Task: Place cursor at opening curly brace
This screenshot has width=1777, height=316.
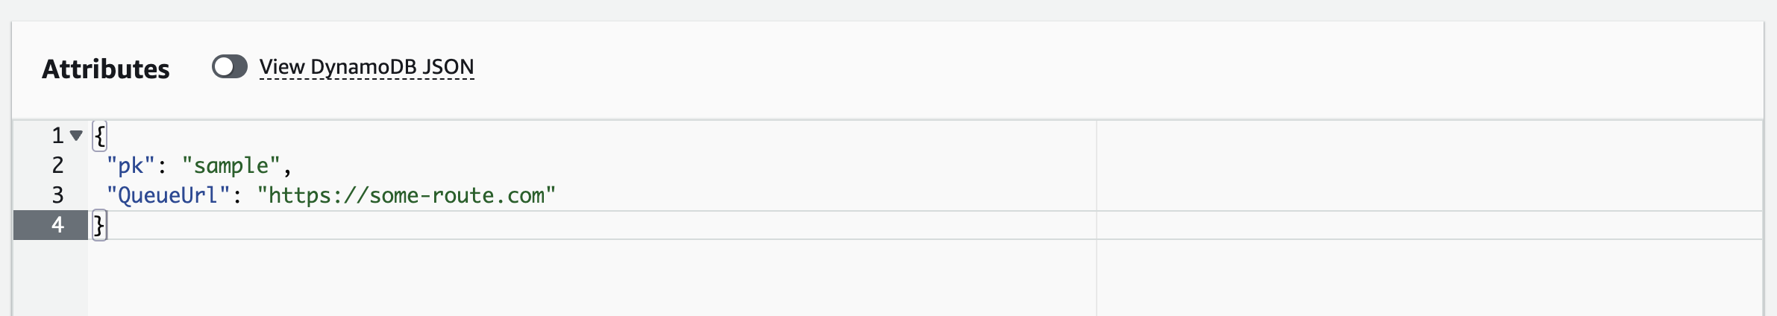Action: click(x=100, y=136)
